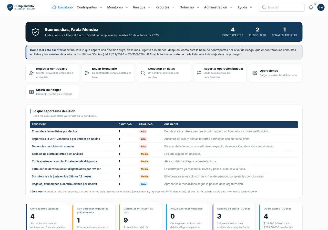Click the Señales de alerta 30 días card
The image size is (328, 230).
tap(234, 217)
